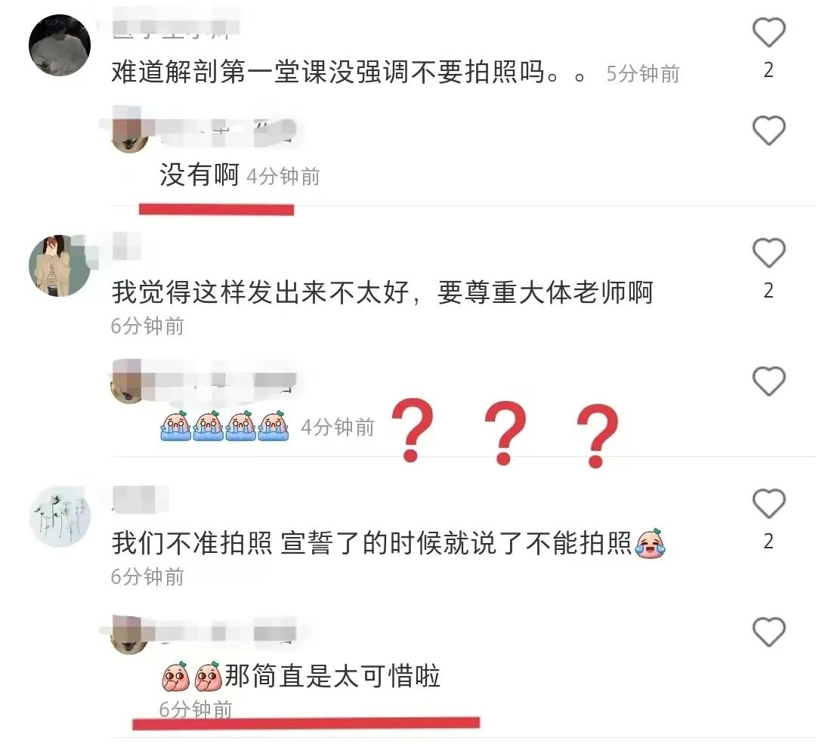The image size is (816, 744).
Task: Tap the comment 我们不准拍照 宣誓了的时候
Action: (x=372, y=543)
